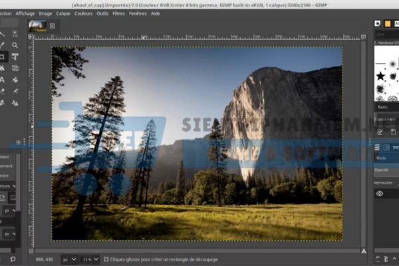Open the Calque menu
Viewport: 399px width, 266px height.
63,13
